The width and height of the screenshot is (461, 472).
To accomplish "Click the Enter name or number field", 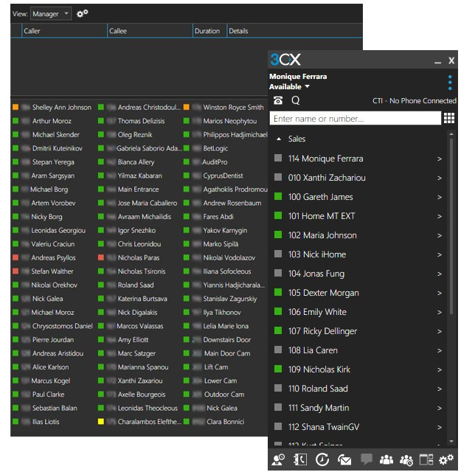I will tap(355, 118).
